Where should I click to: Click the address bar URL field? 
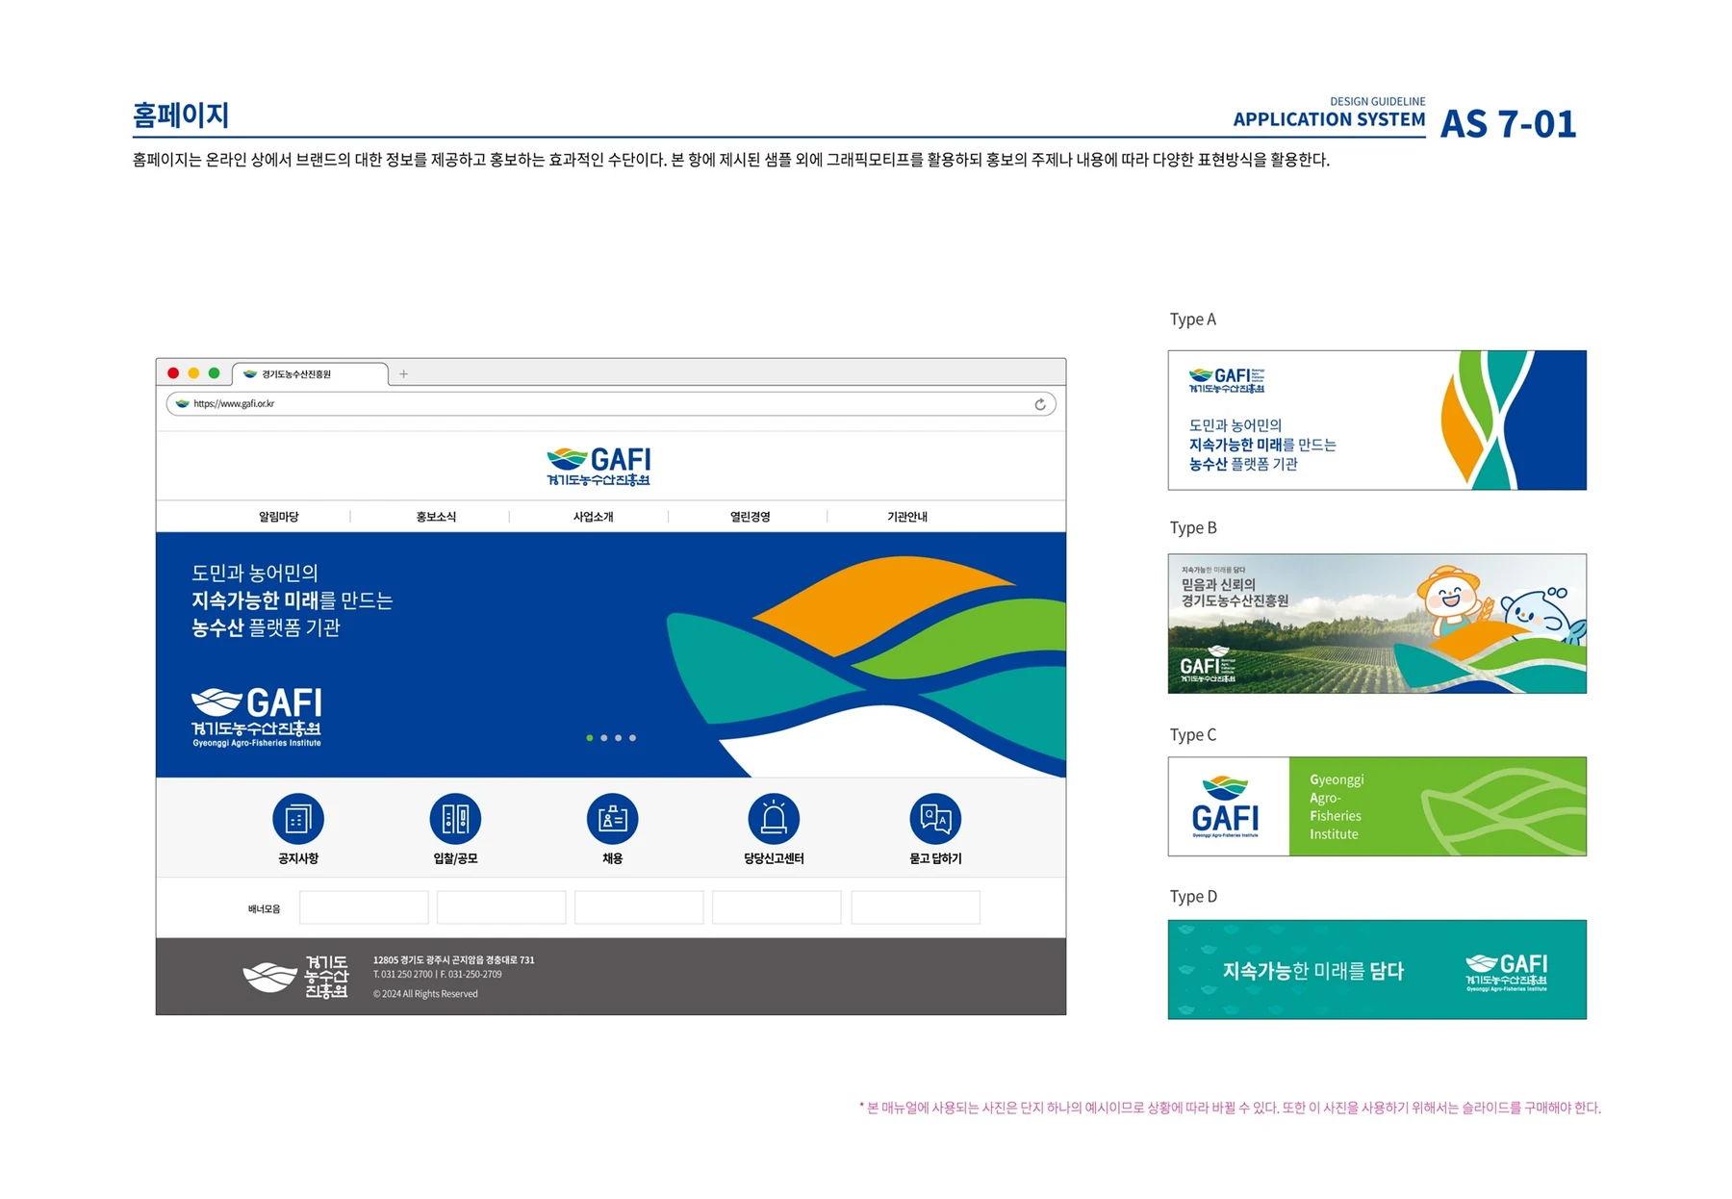611,404
